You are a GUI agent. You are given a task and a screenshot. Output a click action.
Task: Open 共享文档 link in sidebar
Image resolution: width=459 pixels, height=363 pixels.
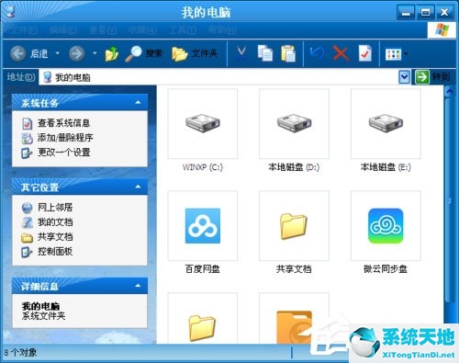(55, 237)
